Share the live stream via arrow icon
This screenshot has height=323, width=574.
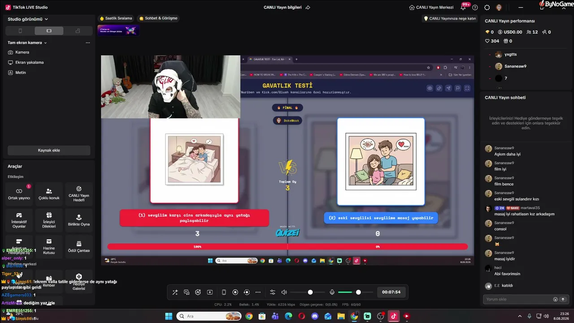pos(308,7)
